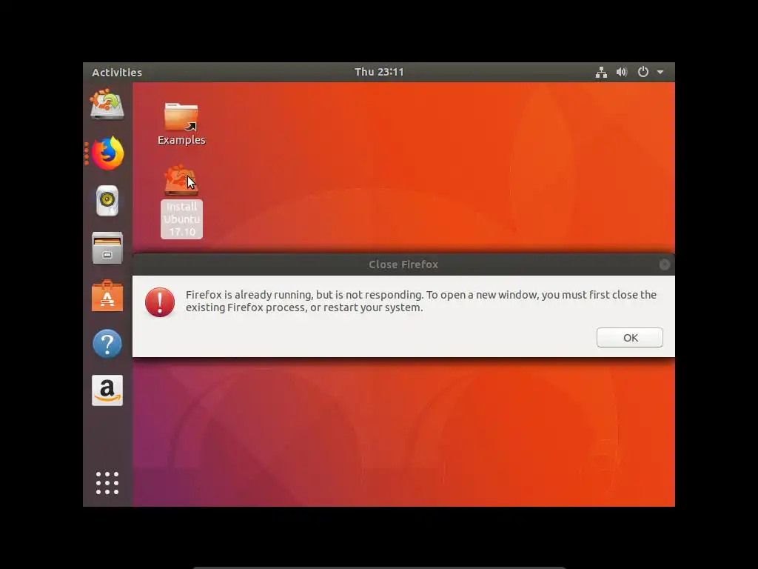
Task: Open the Files manager dock icon
Action: point(107,247)
